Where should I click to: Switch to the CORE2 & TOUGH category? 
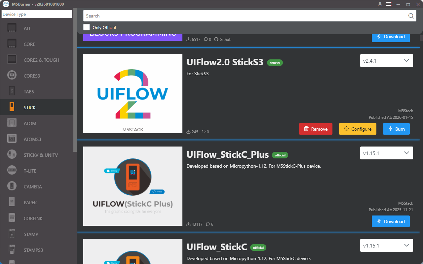(x=41, y=60)
